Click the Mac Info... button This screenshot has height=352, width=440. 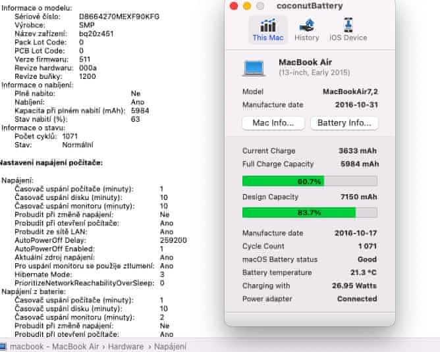pyautogui.click(x=273, y=123)
